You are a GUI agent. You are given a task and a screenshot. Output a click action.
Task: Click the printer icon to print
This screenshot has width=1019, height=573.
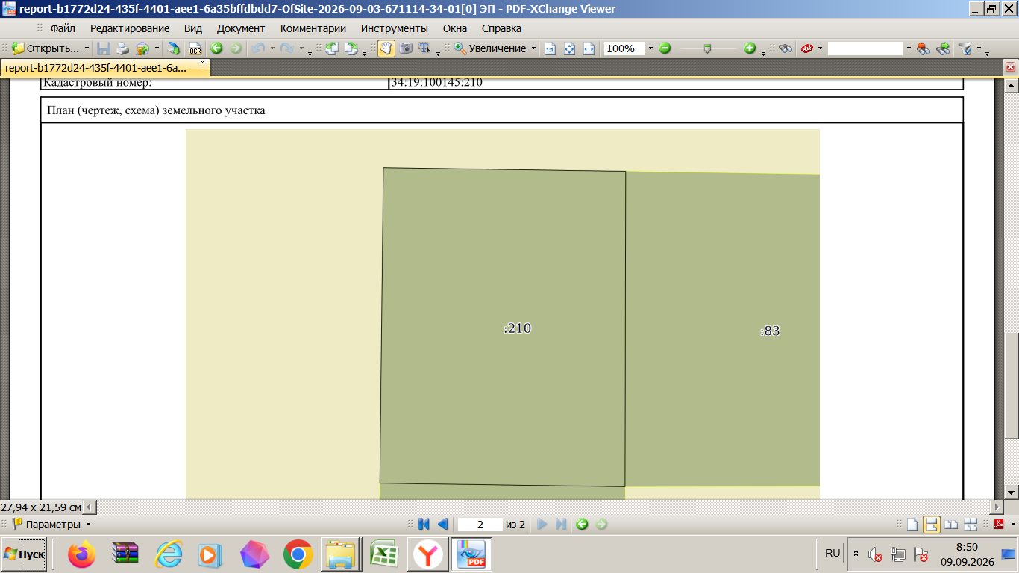point(122,48)
